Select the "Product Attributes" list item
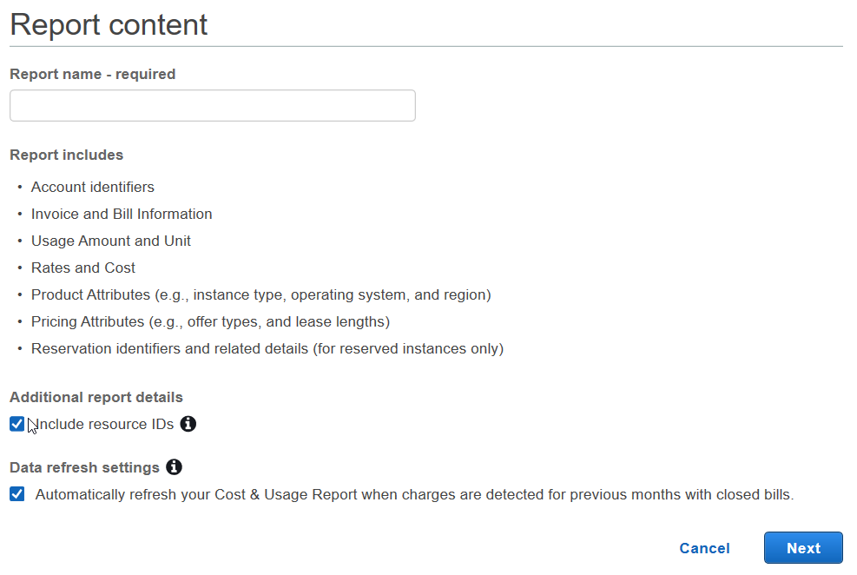 point(260,294)
